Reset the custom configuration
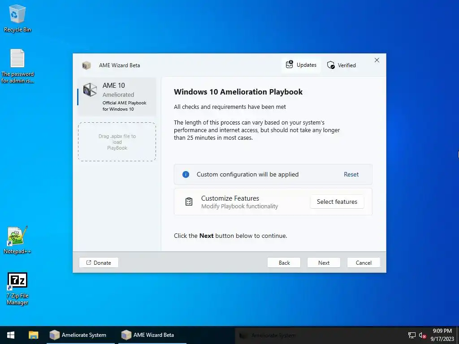The height and width of the screenshot is (344, 459). pyautogui.click(x=351, y=175)
